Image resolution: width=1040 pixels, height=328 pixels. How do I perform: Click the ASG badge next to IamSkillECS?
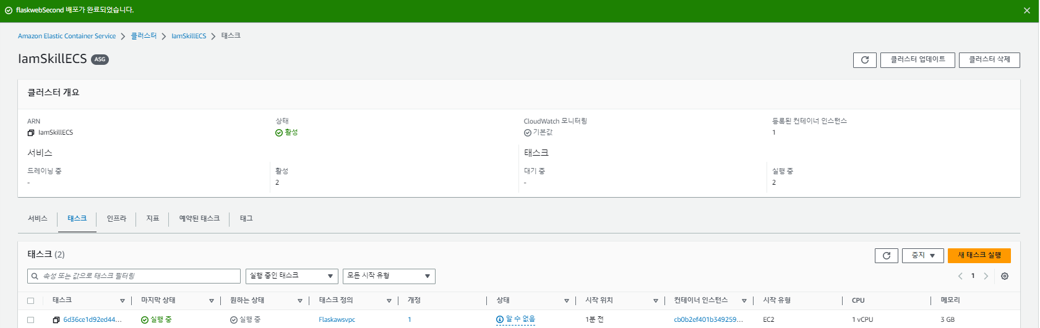(x=100, y=60)
